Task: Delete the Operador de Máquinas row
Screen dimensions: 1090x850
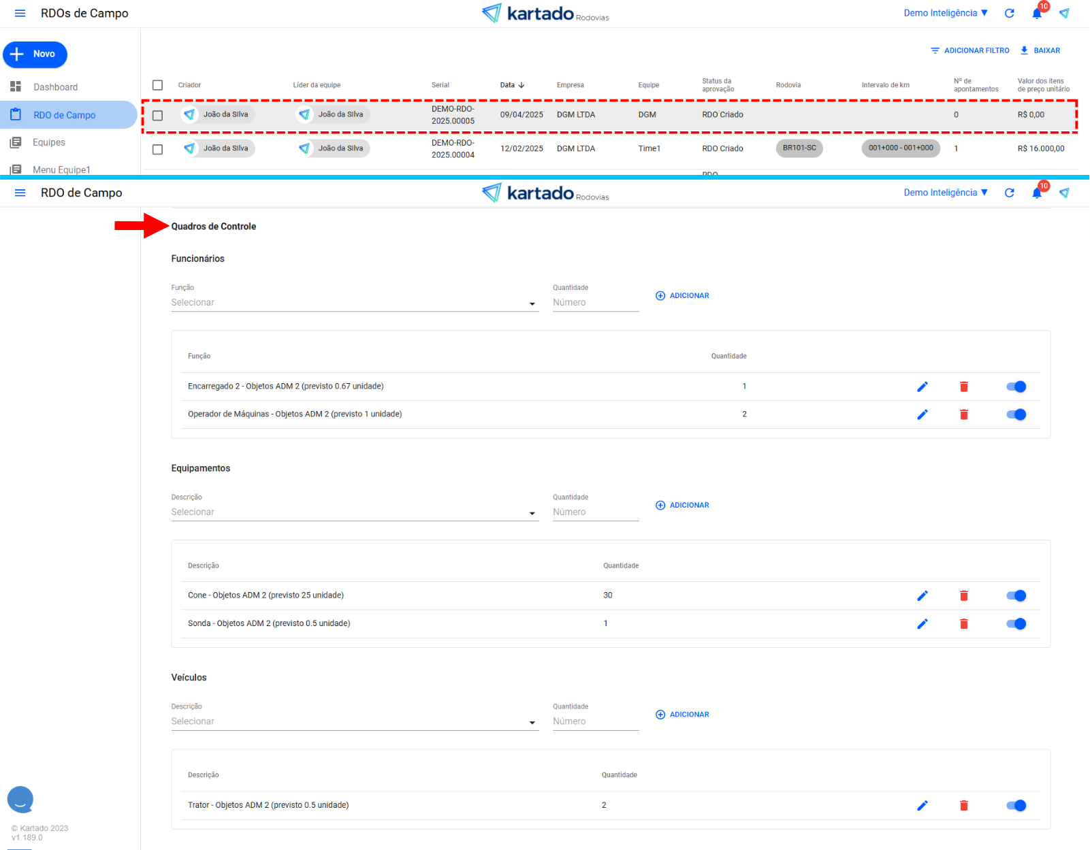Action: (963, 414)
